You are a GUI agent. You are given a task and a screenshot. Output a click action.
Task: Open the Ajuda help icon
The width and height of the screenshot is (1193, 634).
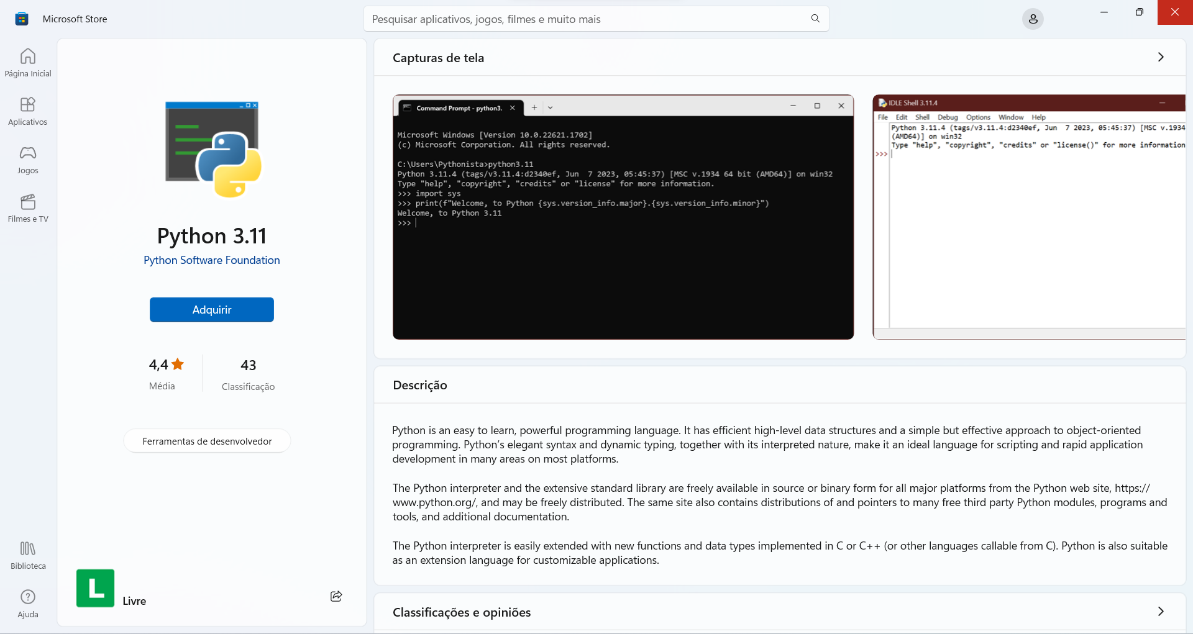28,604
